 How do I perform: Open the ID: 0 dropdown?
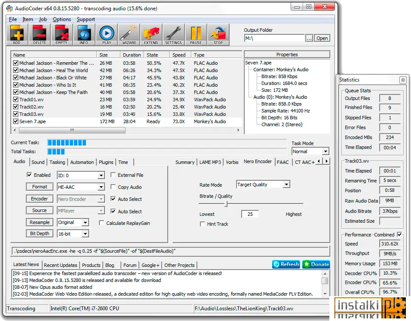pyautogui.click(x=101, y=175)
